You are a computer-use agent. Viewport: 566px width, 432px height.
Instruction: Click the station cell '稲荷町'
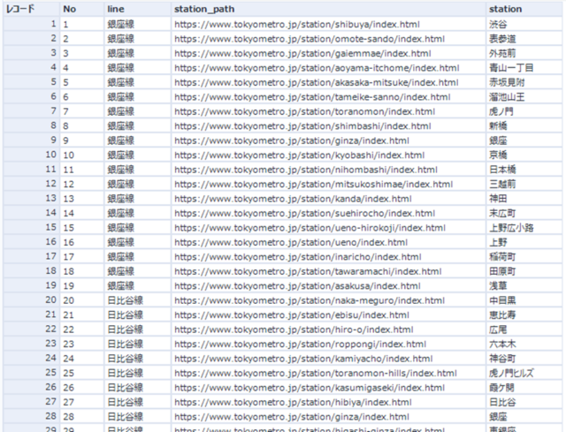pyautogui.click(x=524, y=257)
